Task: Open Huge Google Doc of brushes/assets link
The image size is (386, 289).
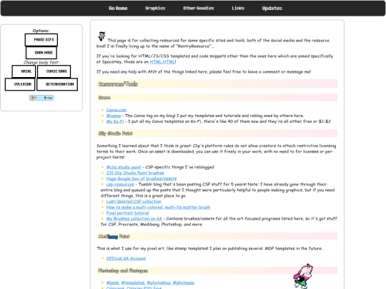Action: click(x=142, y=178)
